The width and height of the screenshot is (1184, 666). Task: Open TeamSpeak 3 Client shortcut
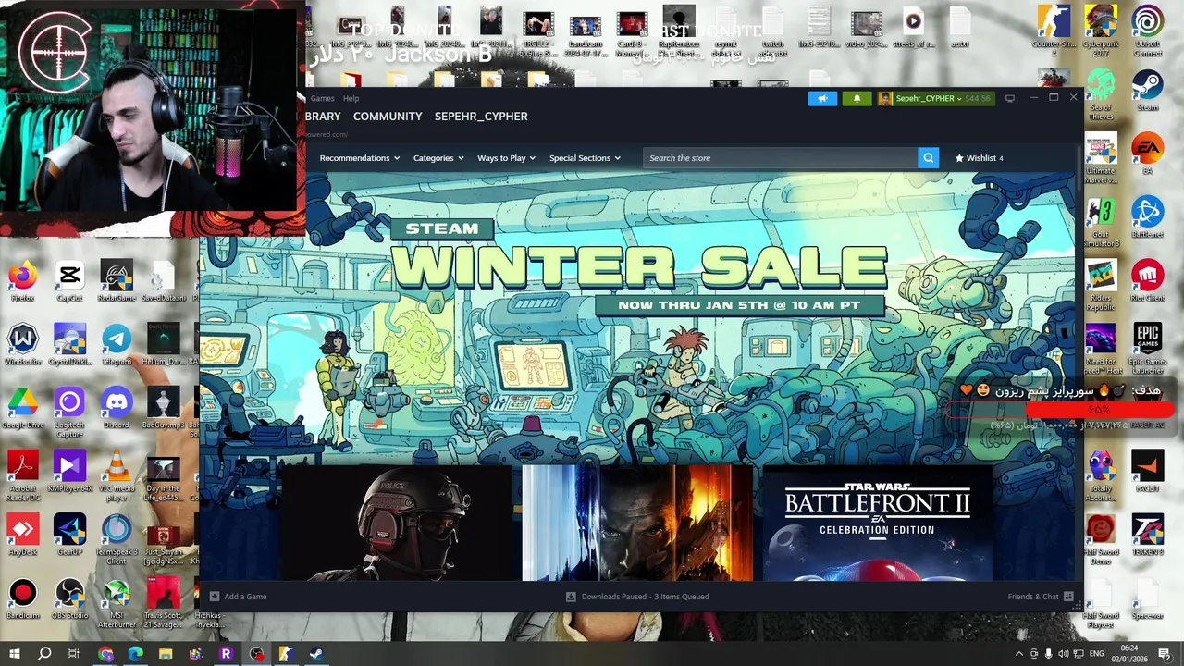(117, 540)
